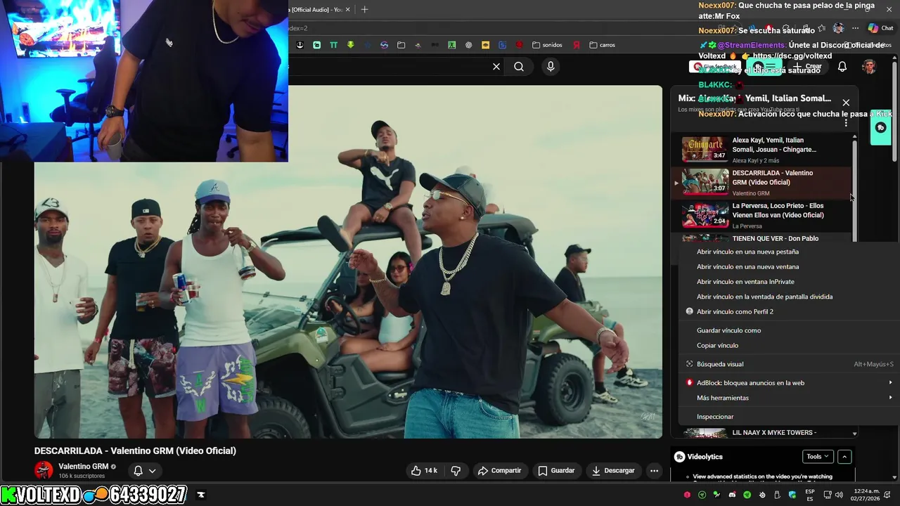
Task: Open YouTube notifications bell in the header
Action: point(842,67)
